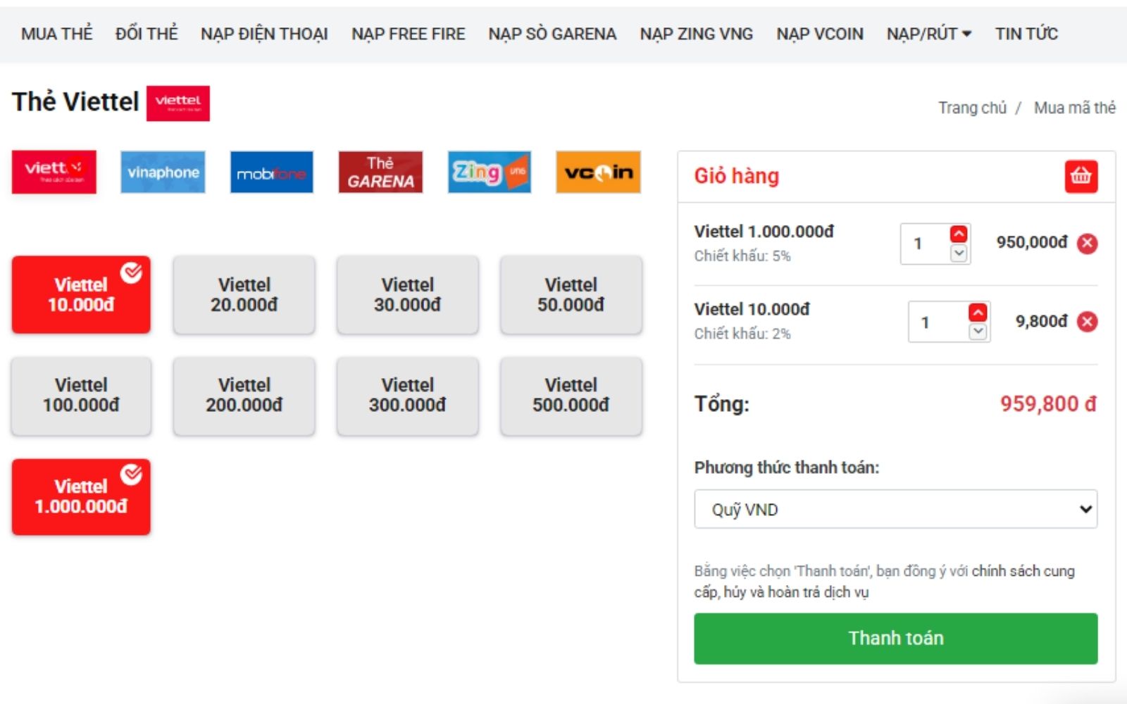The image size is (1127, 704).
Task: Choose the Thẻ Garena brand icon
Action: [380, 172]
